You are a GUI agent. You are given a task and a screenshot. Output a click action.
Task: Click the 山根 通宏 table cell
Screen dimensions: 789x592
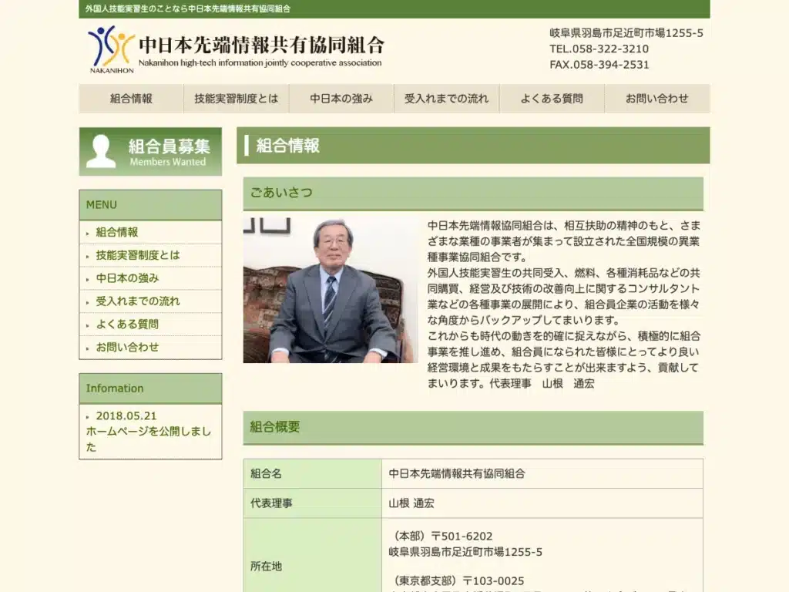click(x=542, y=503)
